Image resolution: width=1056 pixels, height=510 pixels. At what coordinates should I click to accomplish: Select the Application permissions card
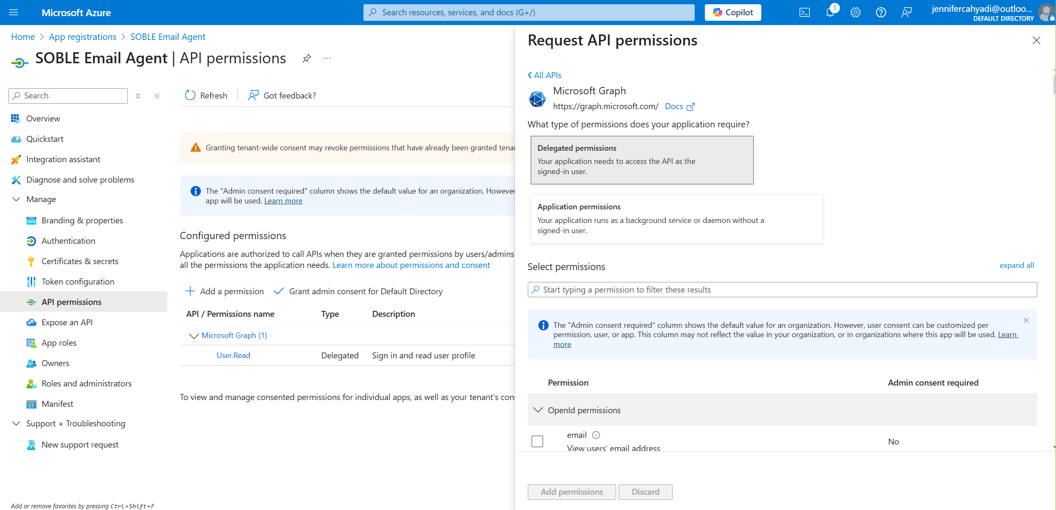click(676, 219)
